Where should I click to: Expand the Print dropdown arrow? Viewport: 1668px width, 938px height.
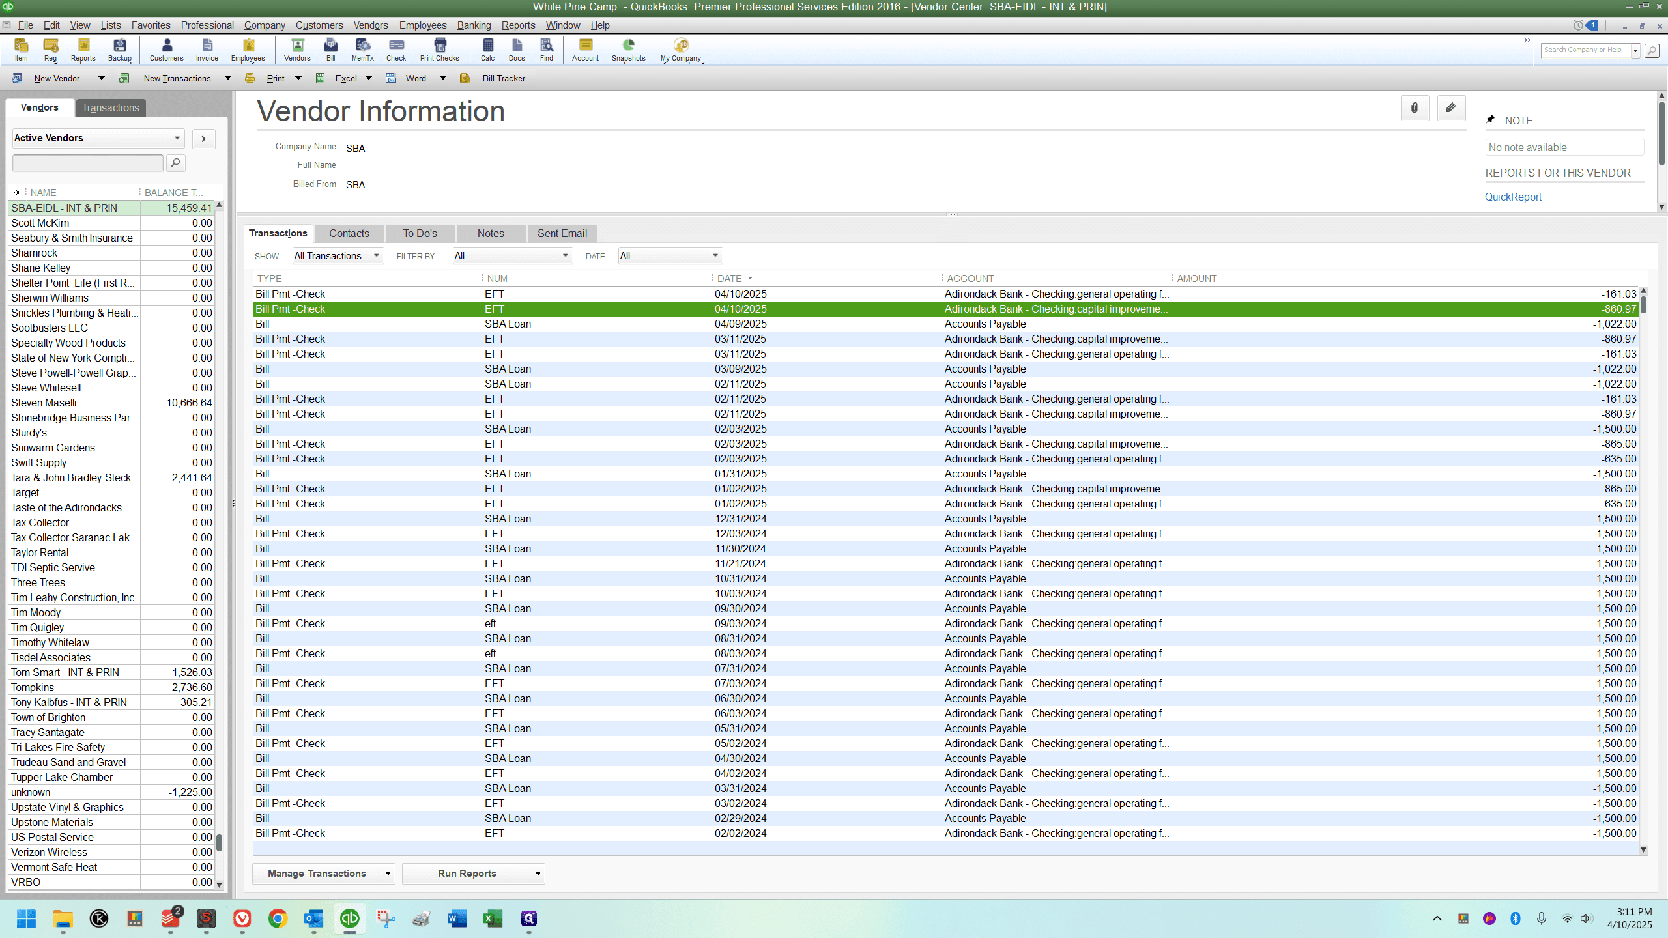(x=298, y=78)
